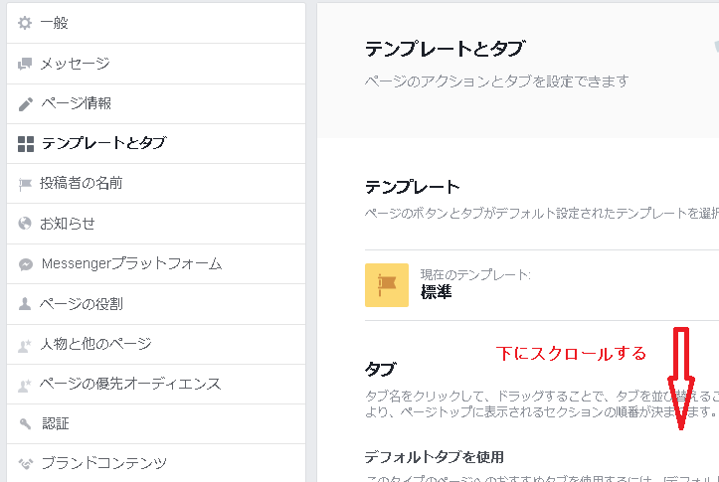The image size is (719, 482).
Task: Open the 一般 settings menu item
Action: 156,23
